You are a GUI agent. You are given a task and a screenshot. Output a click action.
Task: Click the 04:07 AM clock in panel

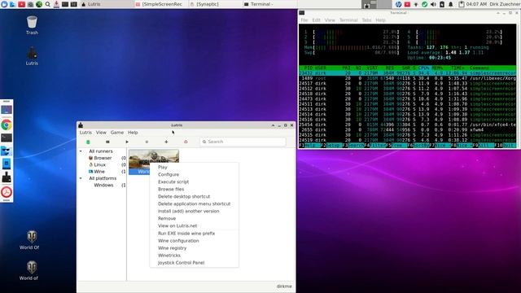(476, 4)
